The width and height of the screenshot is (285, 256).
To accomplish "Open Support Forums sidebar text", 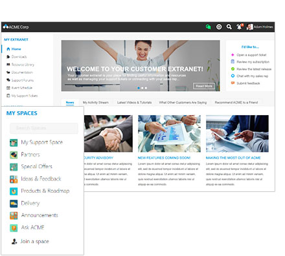I will coord(23,80).
